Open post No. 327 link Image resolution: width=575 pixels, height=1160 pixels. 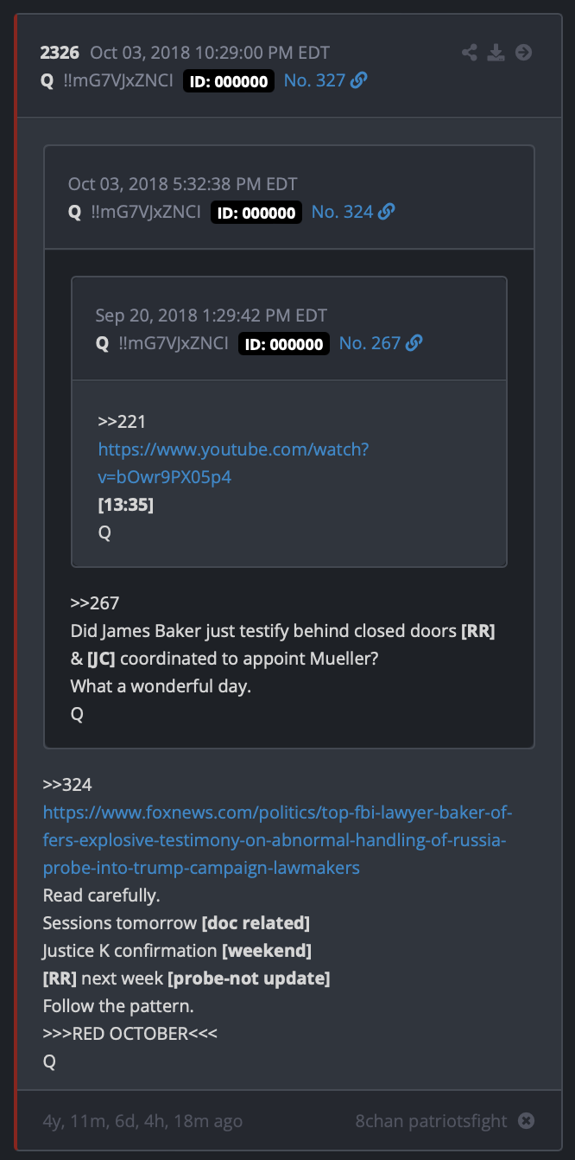pyautogui.click(x=315, y=80)
